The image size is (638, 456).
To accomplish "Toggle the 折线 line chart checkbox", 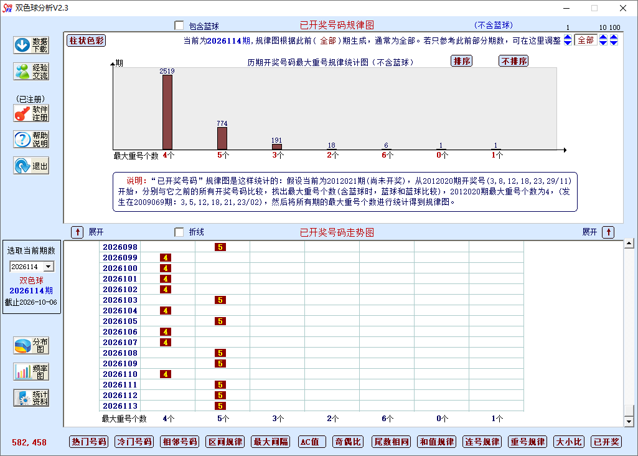I will [x=179, y=232].
